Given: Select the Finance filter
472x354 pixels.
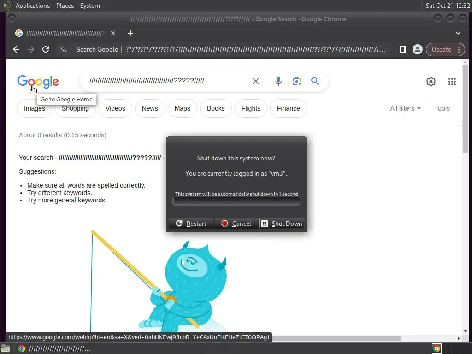Looking at the screenshot, I should click(x=289, y=108).
